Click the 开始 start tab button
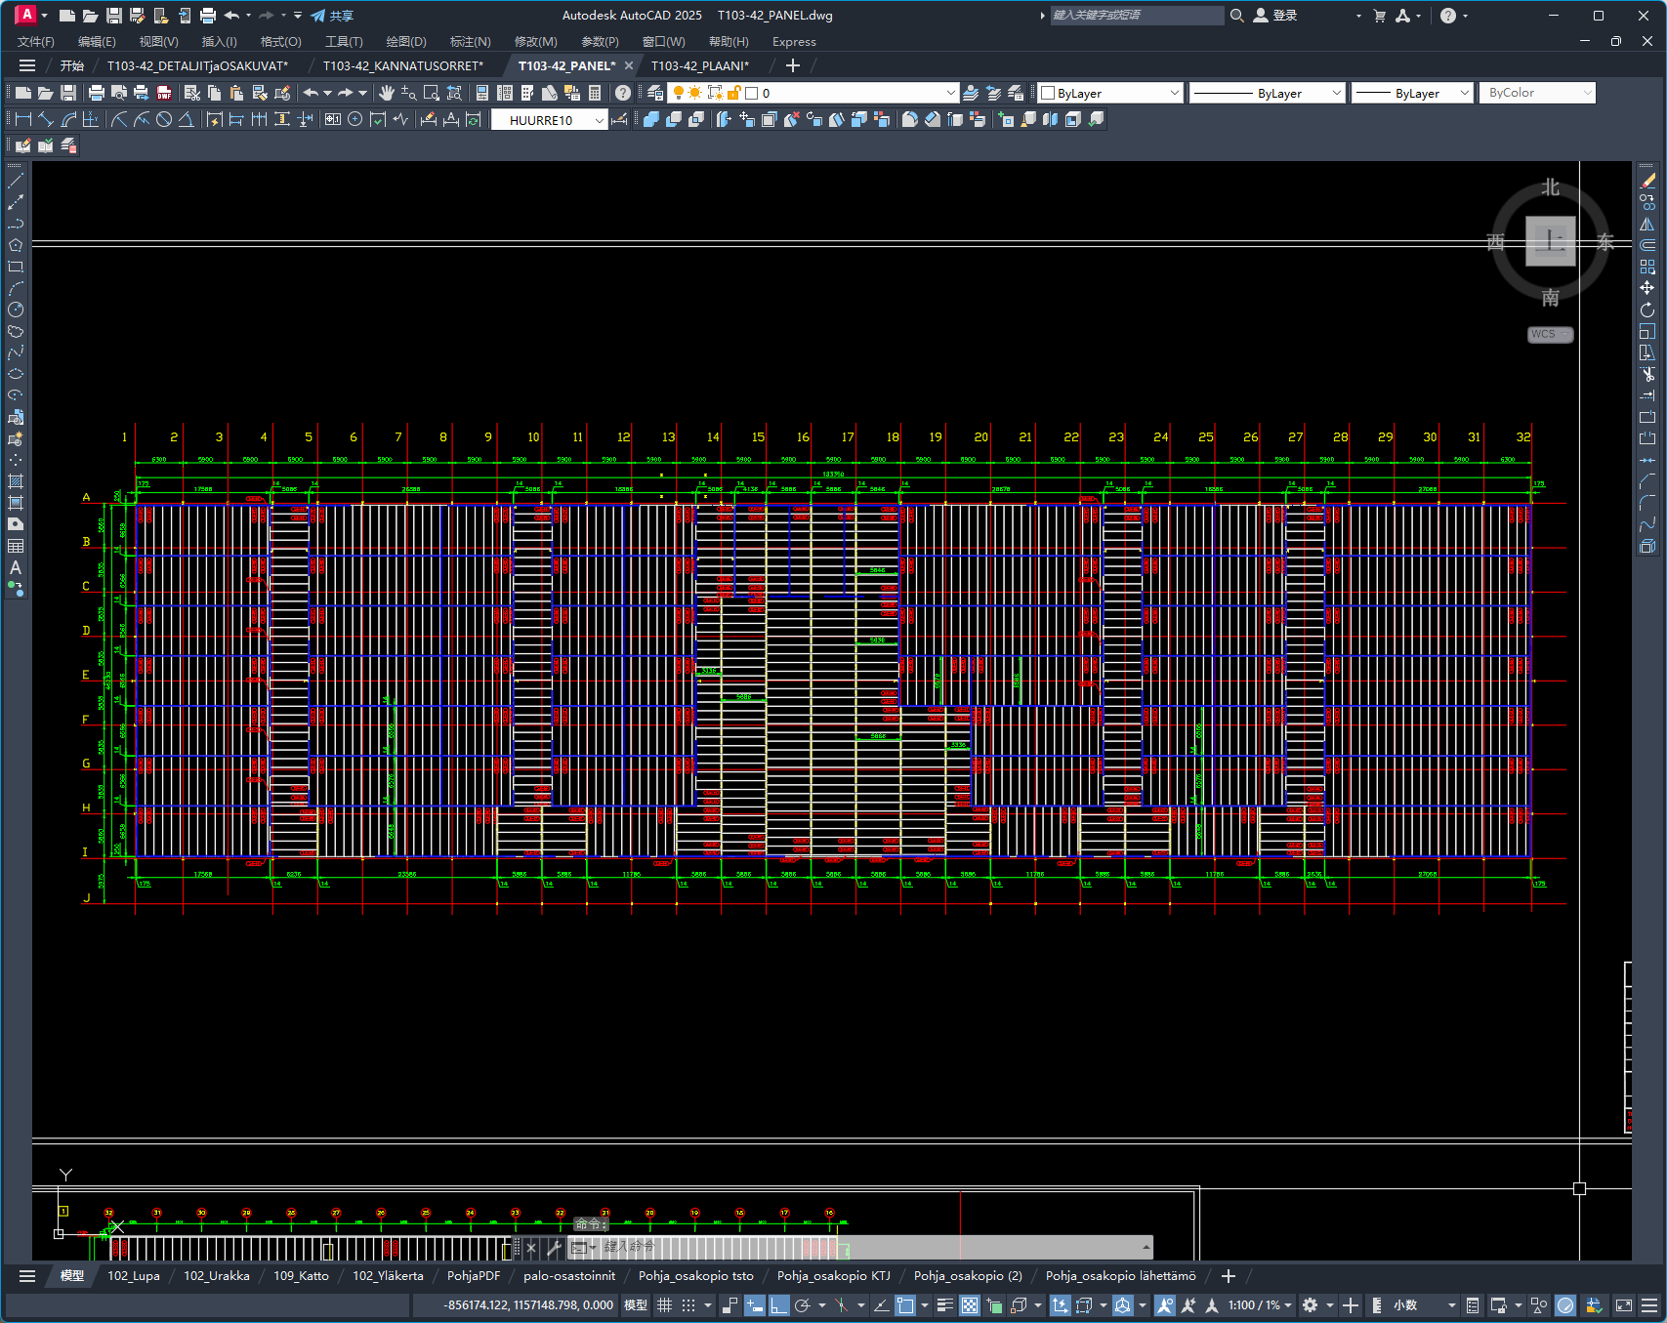Viewport: 1667px width, 1323px height. (71, 65)
